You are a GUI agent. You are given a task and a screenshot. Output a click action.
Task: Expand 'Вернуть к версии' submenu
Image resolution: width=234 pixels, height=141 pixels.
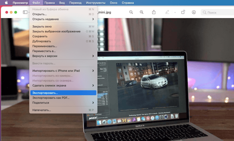tap(63, 56)
